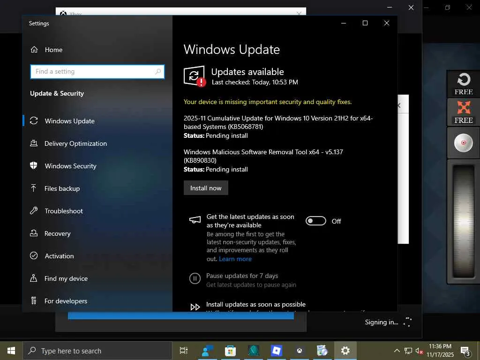Open the Activation page
This screenshot has height=360, width=480.
pos(59,256)
